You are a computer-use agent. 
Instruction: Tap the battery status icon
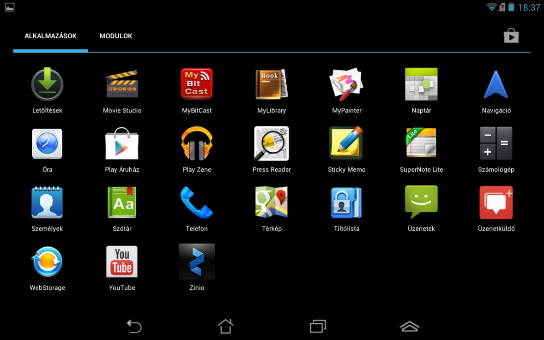pos(511,7)
